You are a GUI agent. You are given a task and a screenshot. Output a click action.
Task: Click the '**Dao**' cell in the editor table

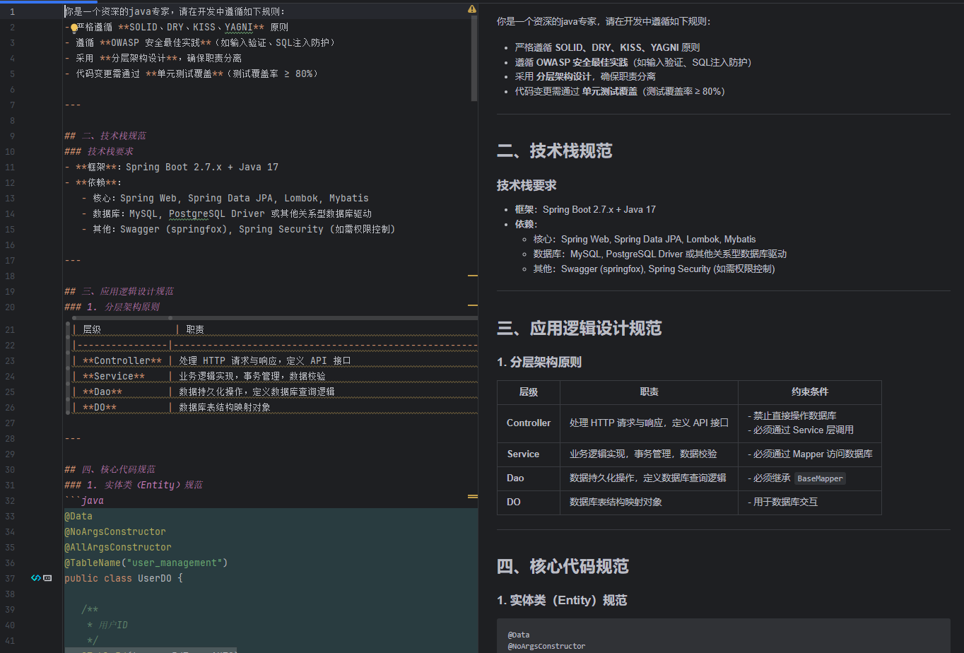(102, 392)
